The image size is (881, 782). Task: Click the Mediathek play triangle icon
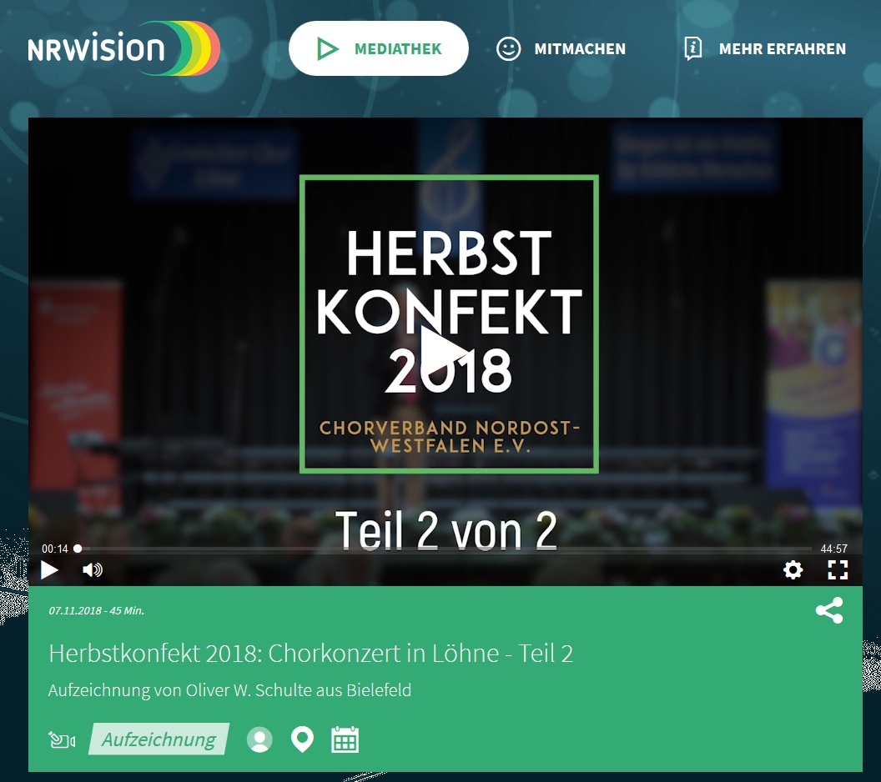(327, 49)
